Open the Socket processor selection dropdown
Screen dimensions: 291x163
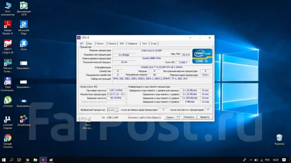[x=113, y=110]
